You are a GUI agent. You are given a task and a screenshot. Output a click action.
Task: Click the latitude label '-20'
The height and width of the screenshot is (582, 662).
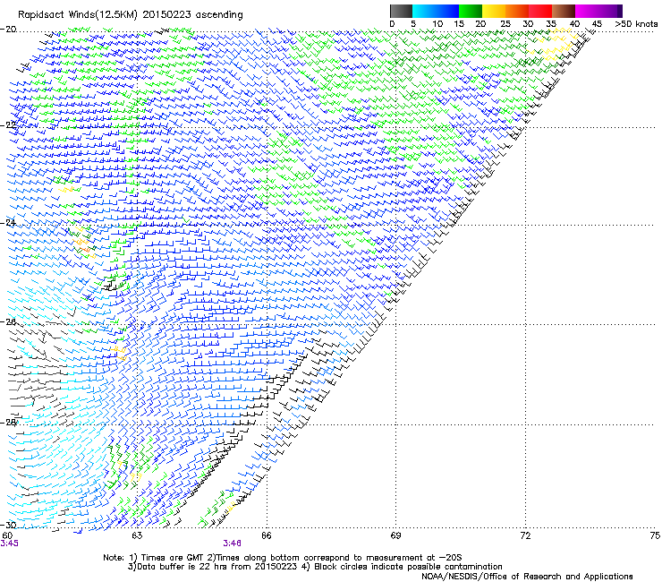(8, 30)
